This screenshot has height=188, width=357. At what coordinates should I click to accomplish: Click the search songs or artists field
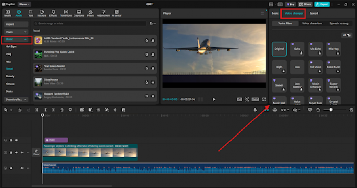[x=90, y=23]
